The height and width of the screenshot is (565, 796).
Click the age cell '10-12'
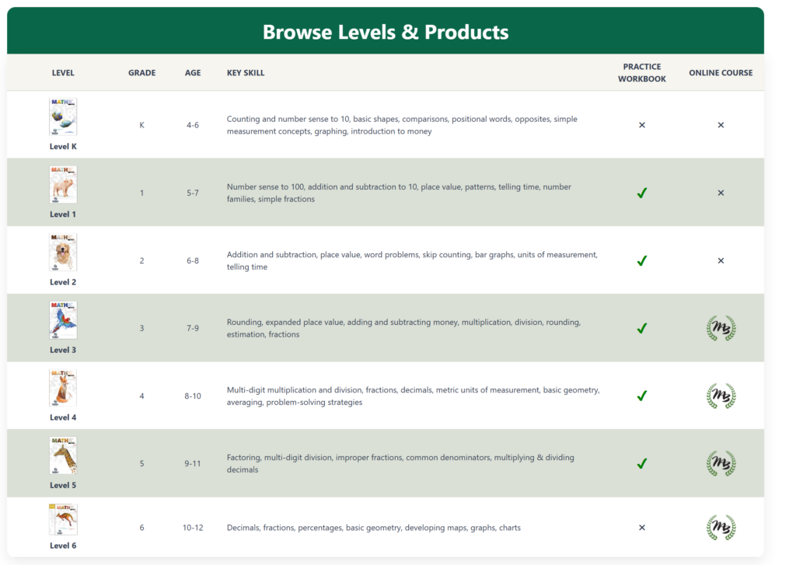pyautogui.click(x=193, y=528)
